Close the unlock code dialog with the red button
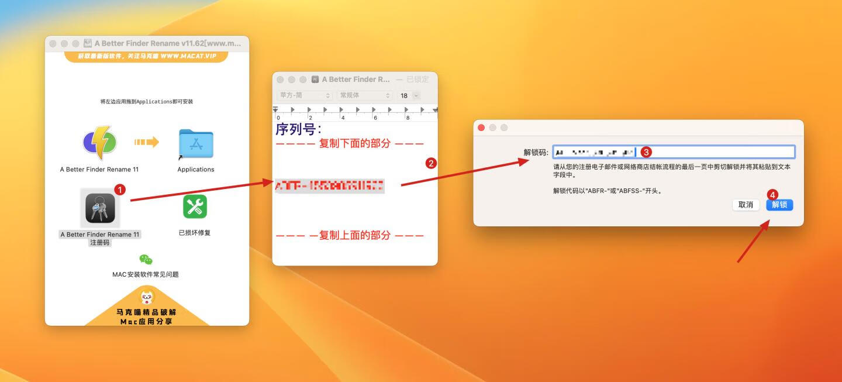This screenshot has height=382, width=842. [x=482, y=128]
